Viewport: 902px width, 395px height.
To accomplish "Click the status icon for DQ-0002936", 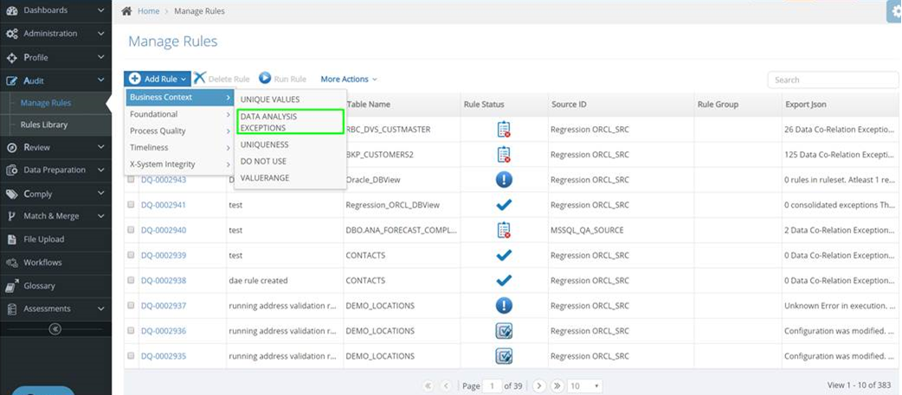I will point(504,331).
